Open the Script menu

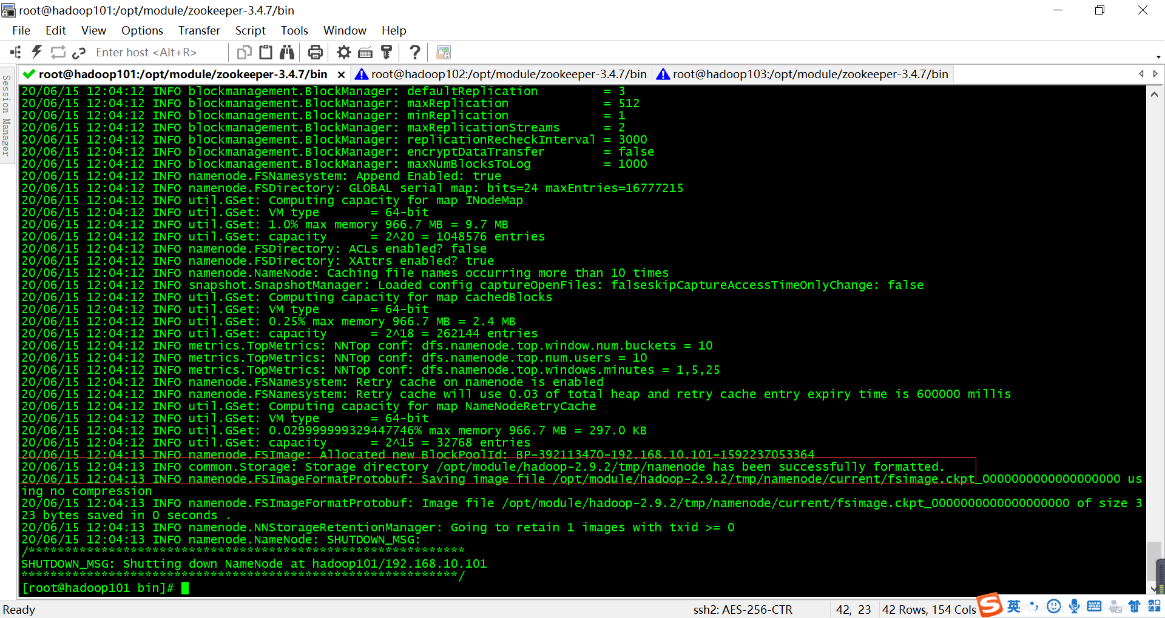251,30
